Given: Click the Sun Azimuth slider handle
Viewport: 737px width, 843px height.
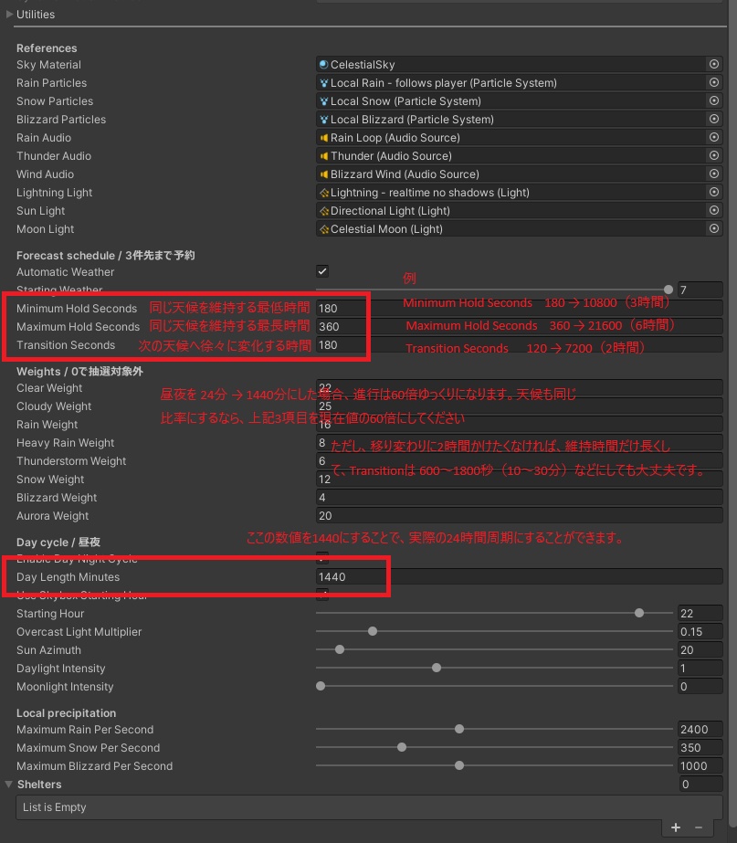Looking at the screenshot, I should [x=340, y=649].
